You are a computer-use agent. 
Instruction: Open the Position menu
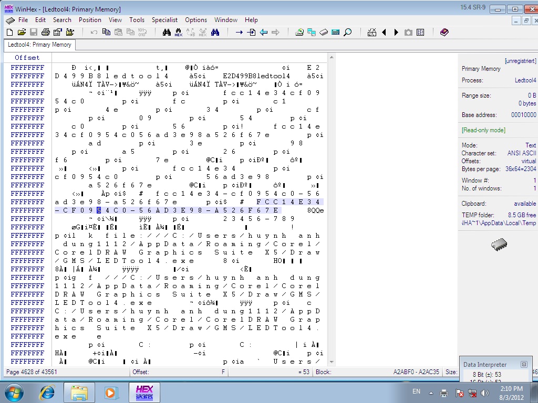(x=90, y=20)
